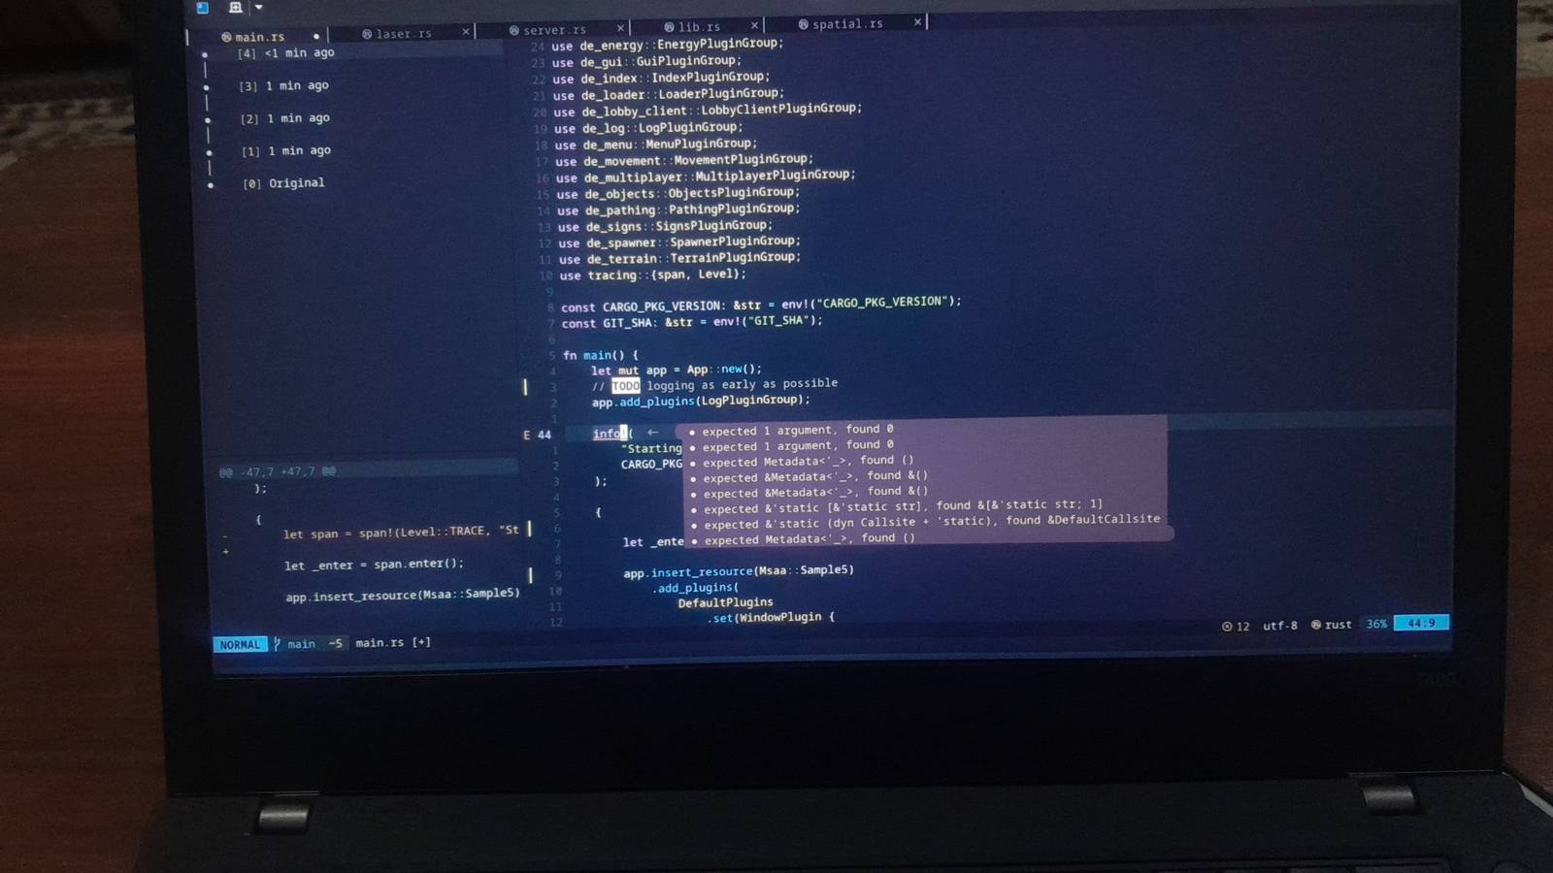Jump to undo state [1] in history tree

coord(285,150)
